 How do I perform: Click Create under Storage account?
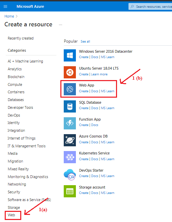84,193
